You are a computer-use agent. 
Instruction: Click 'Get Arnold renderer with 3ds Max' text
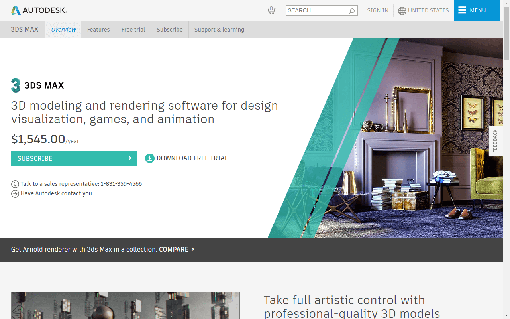click(x=84, y=249)
